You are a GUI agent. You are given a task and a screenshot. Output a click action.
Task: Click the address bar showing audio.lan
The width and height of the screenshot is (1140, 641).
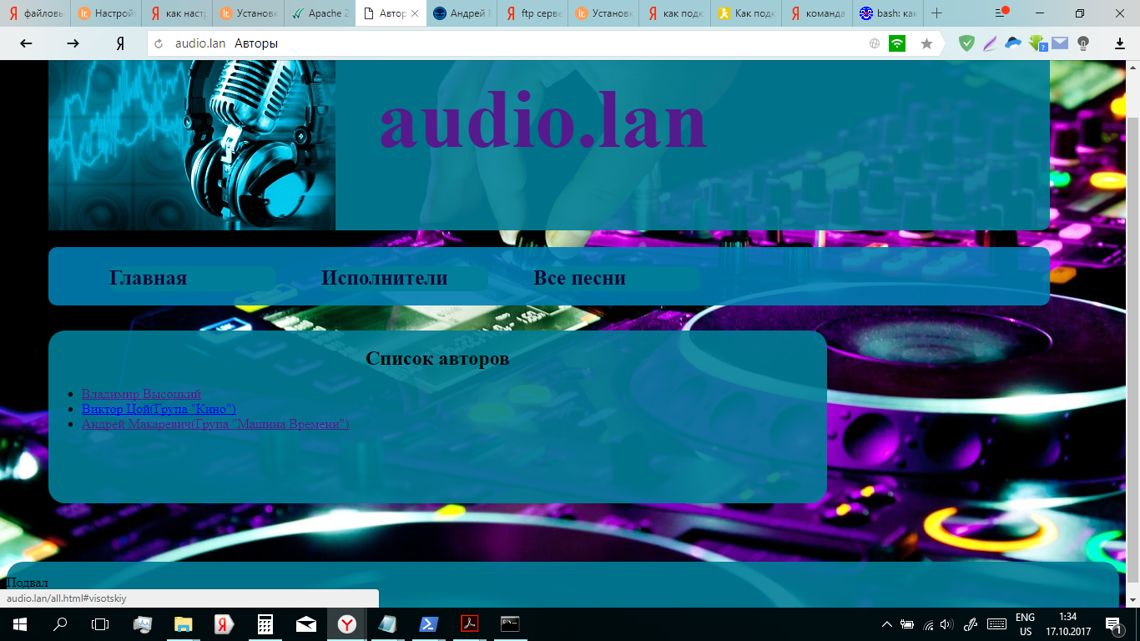point(501,43)
